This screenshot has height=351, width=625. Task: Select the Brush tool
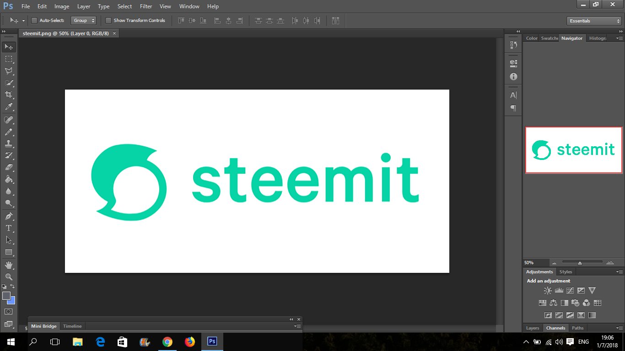tap(9, 132)
